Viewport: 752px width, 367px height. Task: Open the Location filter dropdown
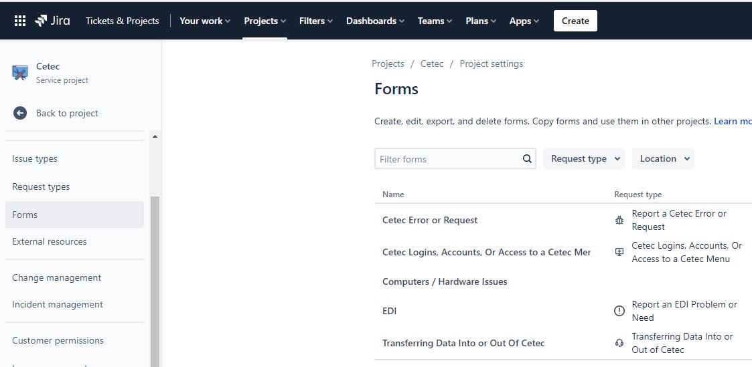(664, 158)
